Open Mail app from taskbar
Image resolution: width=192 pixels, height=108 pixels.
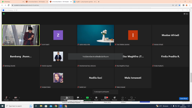click(51, 106)
